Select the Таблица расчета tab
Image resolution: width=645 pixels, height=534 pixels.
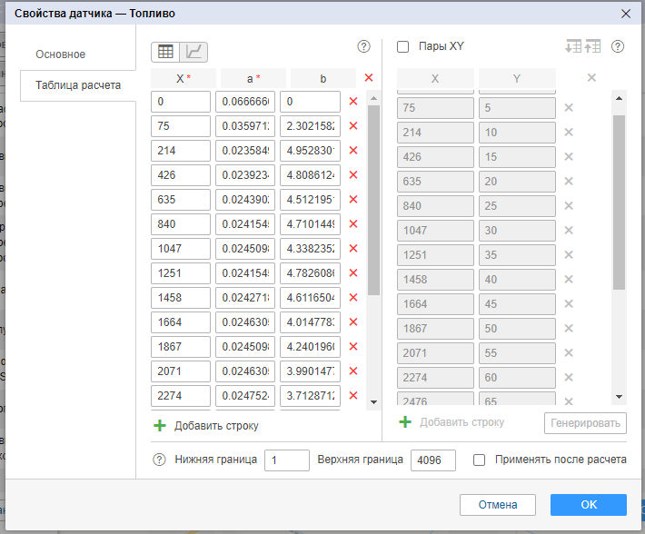pyautogui.click(x=78, y=85)
